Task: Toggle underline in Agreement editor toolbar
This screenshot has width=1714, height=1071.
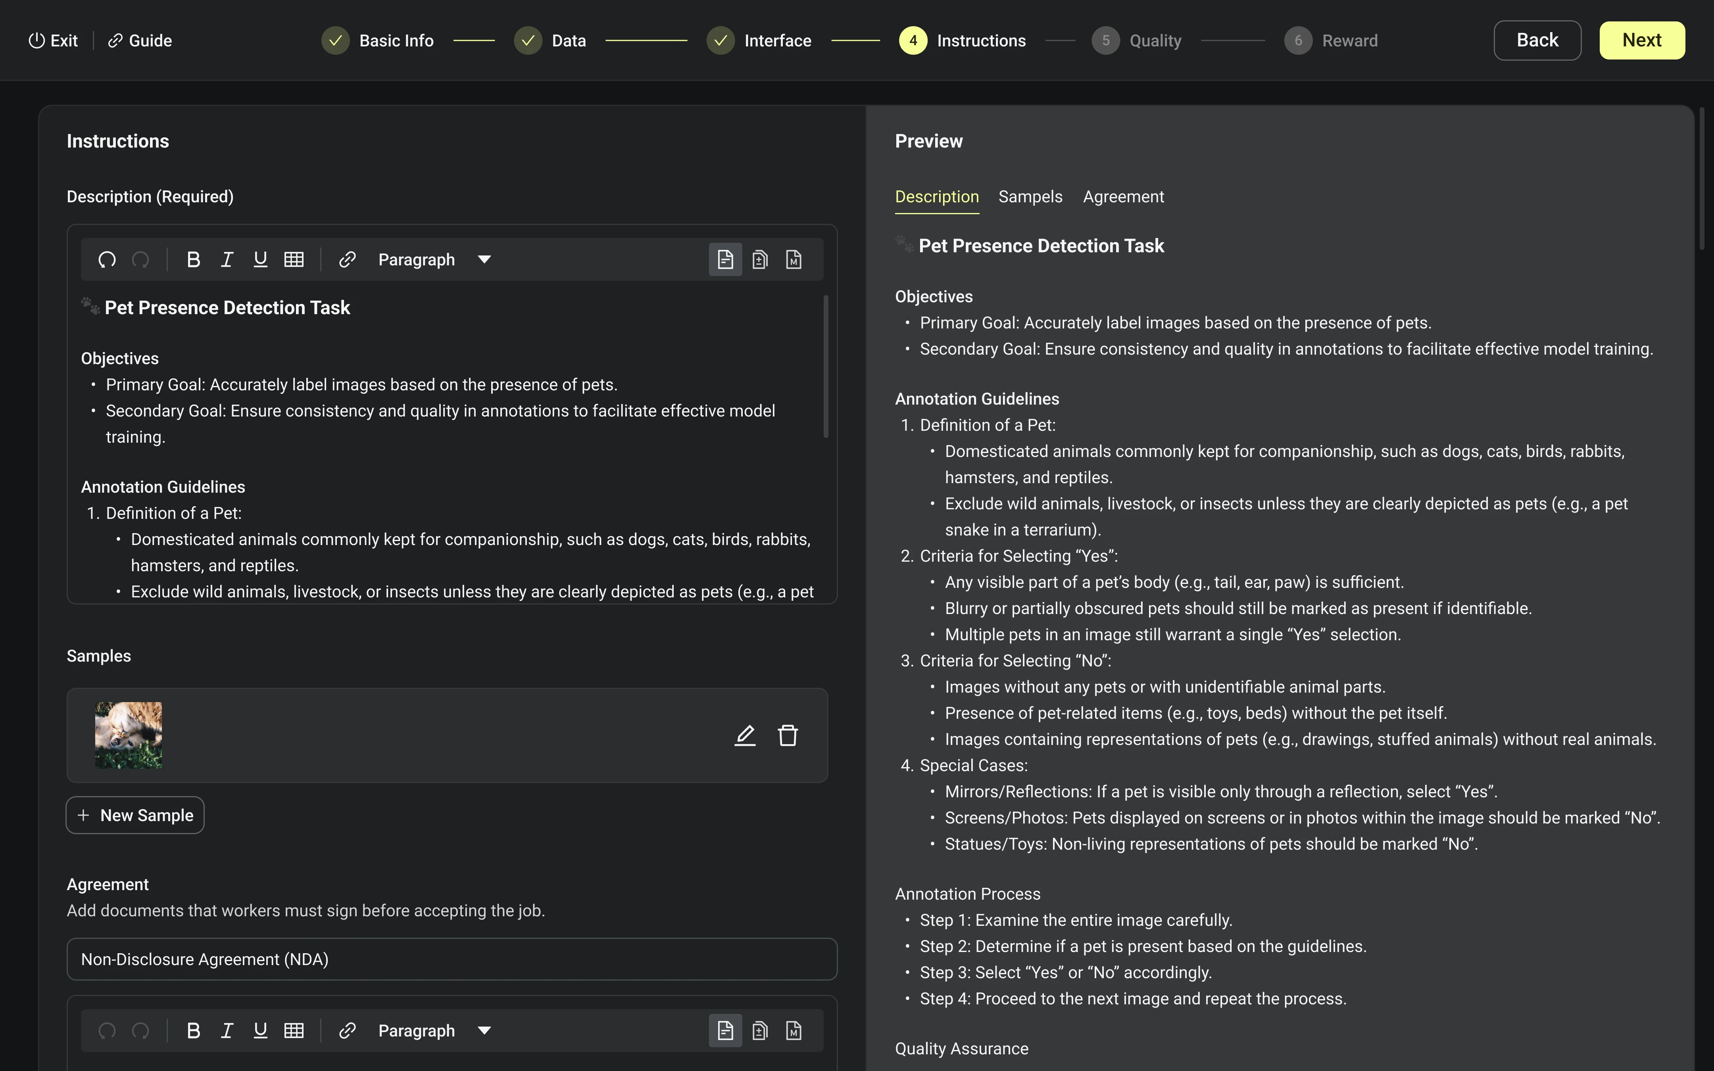Action: (x=260, y=1031)
